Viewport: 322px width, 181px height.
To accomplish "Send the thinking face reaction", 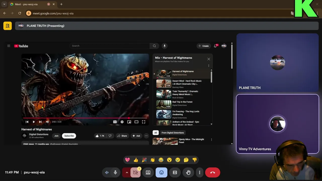I will [x=186, y=160].
